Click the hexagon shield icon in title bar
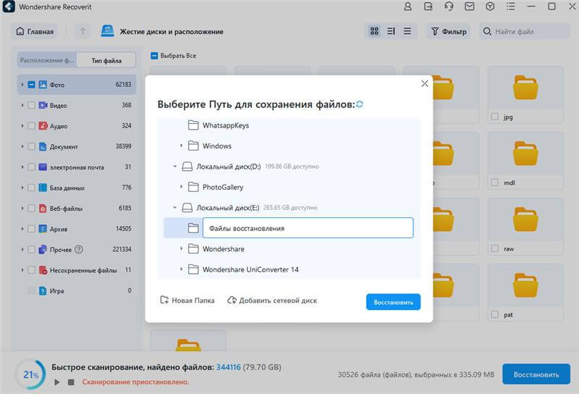Viewport: 579px width, 394px height. click(x=490, y=7)
